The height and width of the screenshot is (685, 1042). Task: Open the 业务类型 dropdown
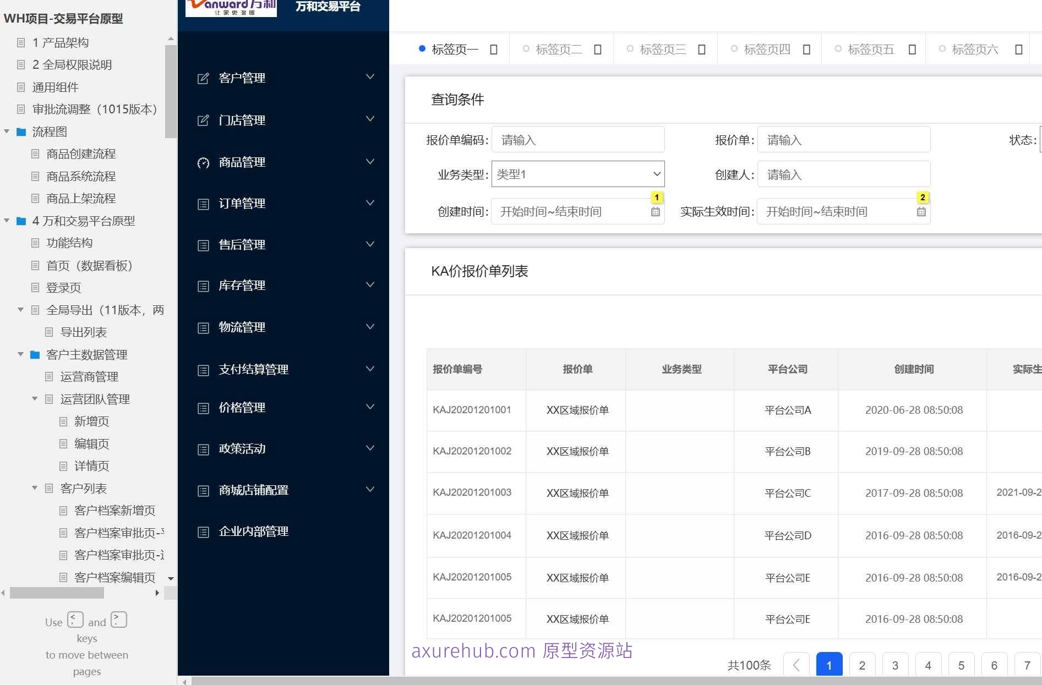[x=577, y=174]
